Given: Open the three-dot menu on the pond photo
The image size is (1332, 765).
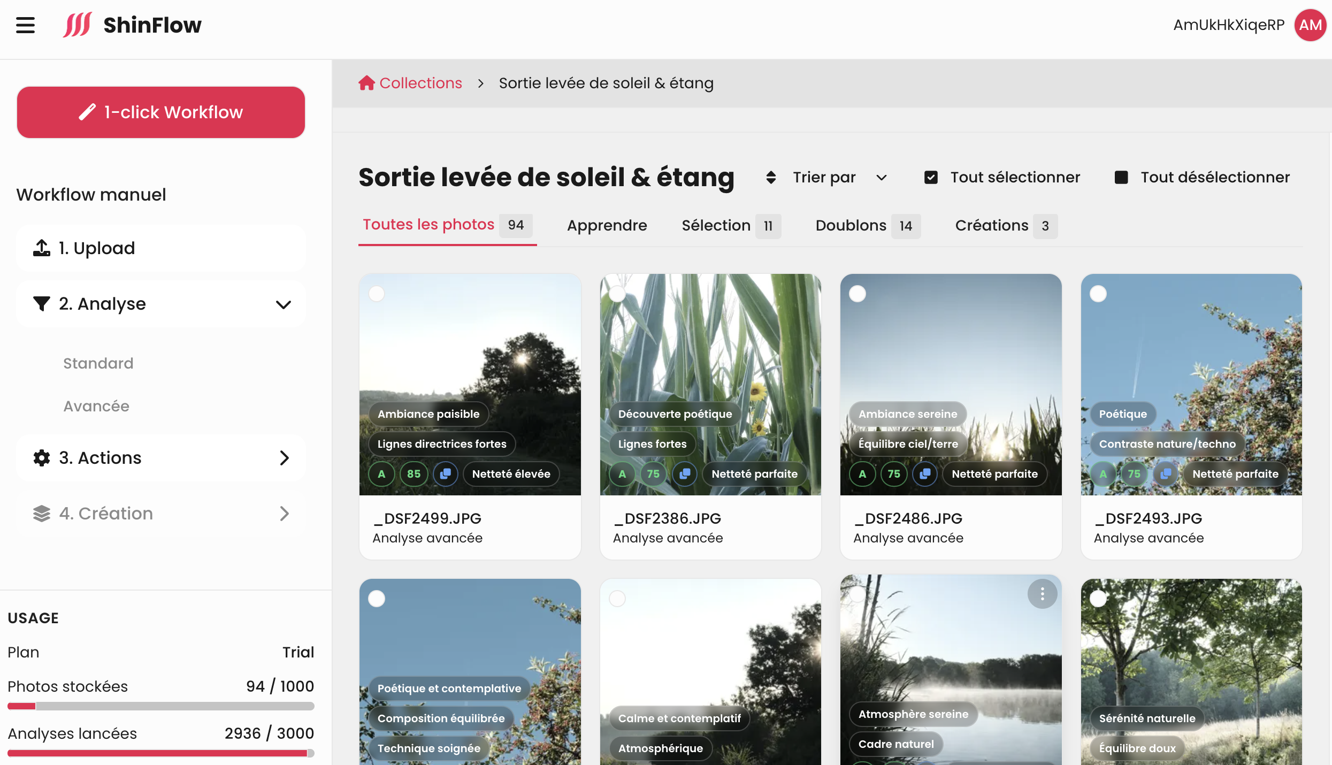Looking at the screenshot, I should pos(1042,594).
